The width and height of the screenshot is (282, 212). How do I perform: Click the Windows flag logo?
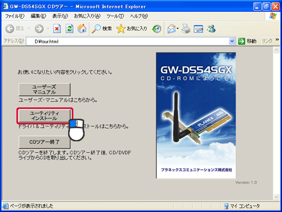273,16
